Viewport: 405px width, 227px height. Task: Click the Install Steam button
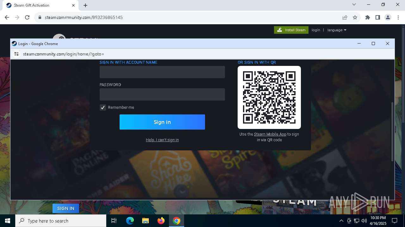click(291, 30)
